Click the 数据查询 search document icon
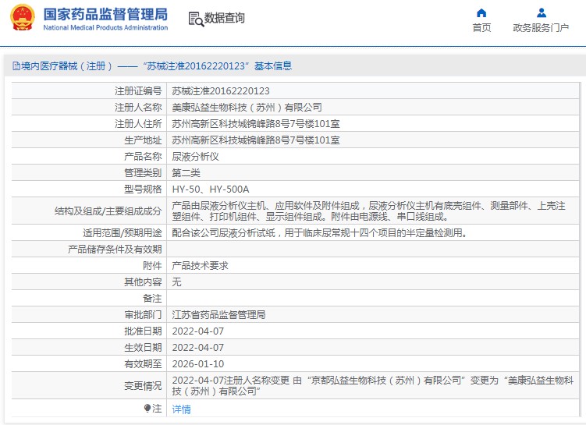 click(x=196, y=19)
